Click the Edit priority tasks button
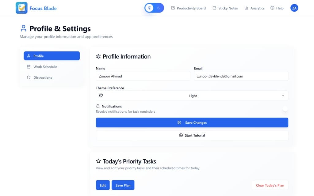This screenshot has height=196, width=314. pos(103,185)
